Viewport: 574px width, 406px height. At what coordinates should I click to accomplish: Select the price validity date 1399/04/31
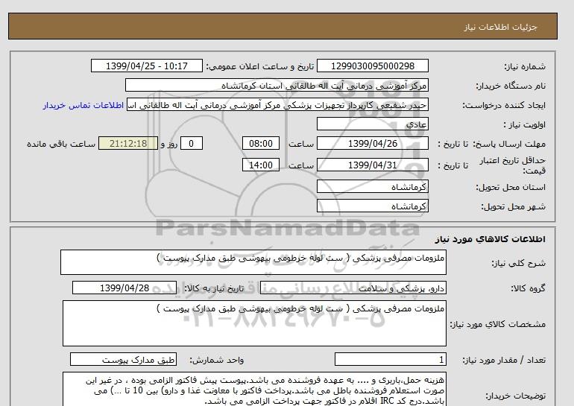point(372,165)
